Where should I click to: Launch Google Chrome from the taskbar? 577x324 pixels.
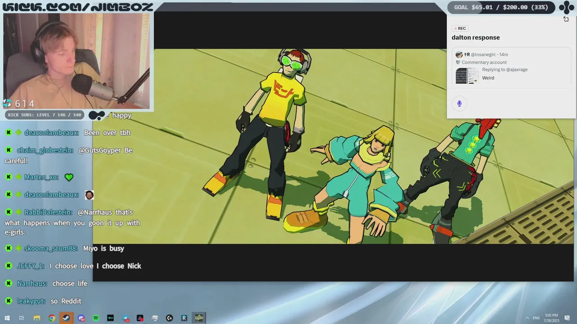click(x=52, y=318)
